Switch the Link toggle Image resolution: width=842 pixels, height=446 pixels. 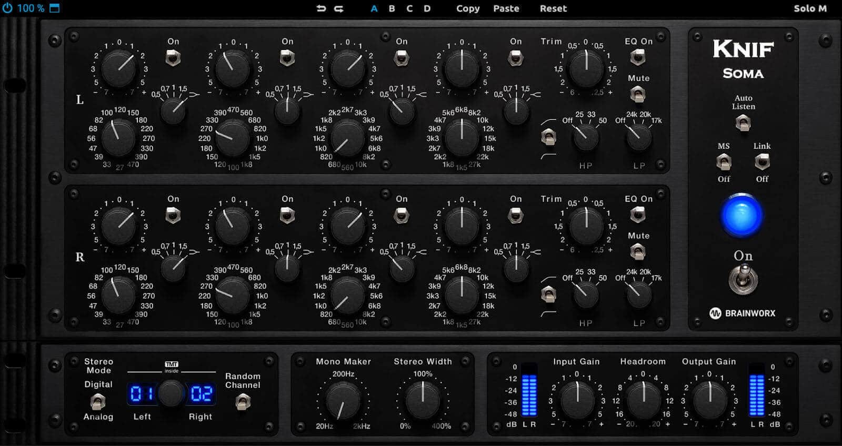tap(761, 162)
